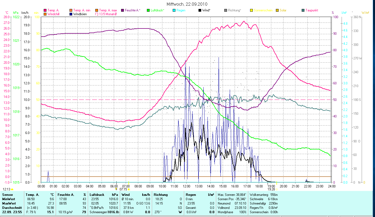Click the 22.09. 23:55 timestamp row label

pos(12,212)
